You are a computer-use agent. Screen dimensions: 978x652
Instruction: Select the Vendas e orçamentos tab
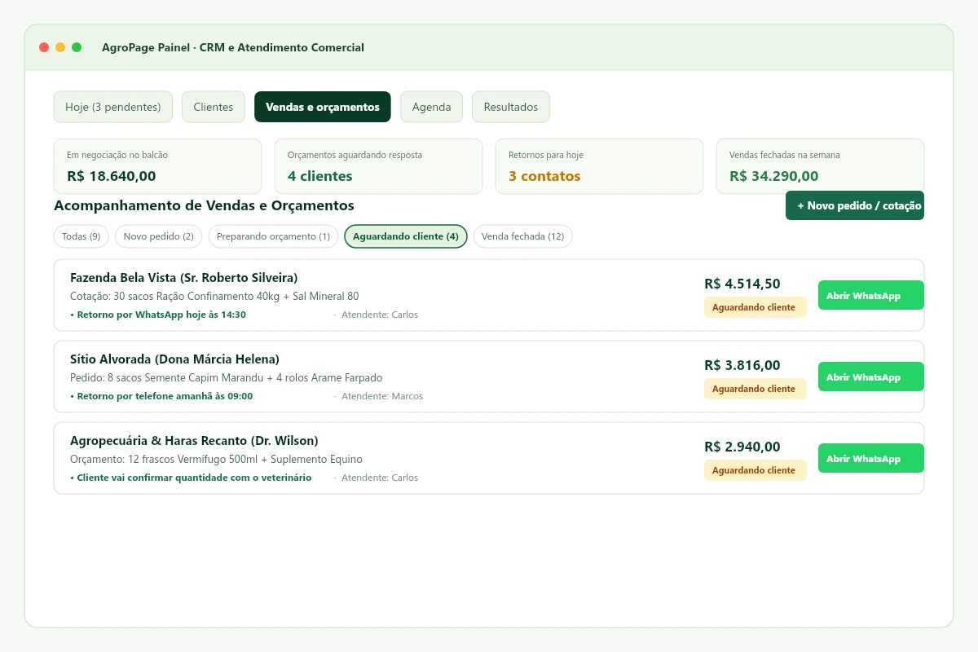(323, 107)
